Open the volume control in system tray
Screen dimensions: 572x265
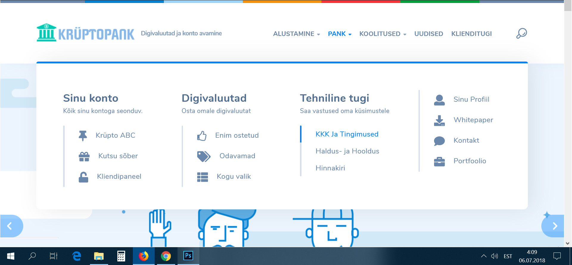click(x=495, y=256)
